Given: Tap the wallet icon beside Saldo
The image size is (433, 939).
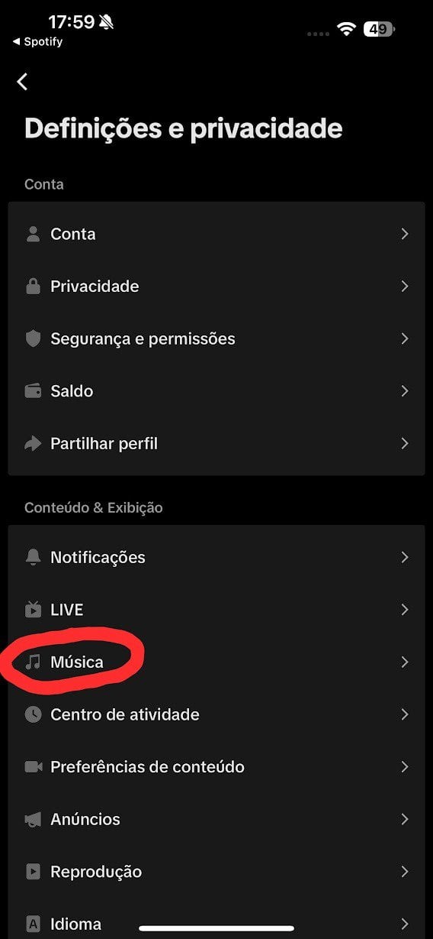Looking at the screenshot, I should pyautogui.click(x=33, y=390).
